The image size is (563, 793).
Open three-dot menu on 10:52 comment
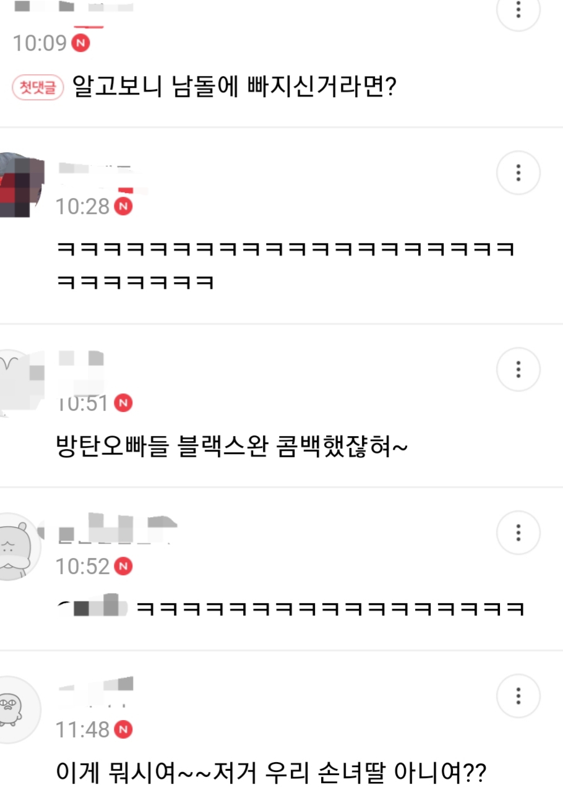pos(518,533)
